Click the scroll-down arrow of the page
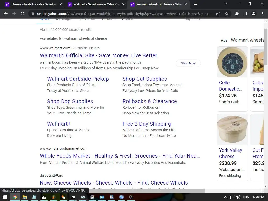 266,186
